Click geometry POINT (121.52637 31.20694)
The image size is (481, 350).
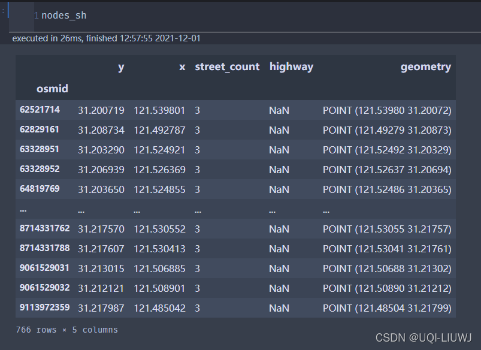pyautogui.click(x=387, y=170)
